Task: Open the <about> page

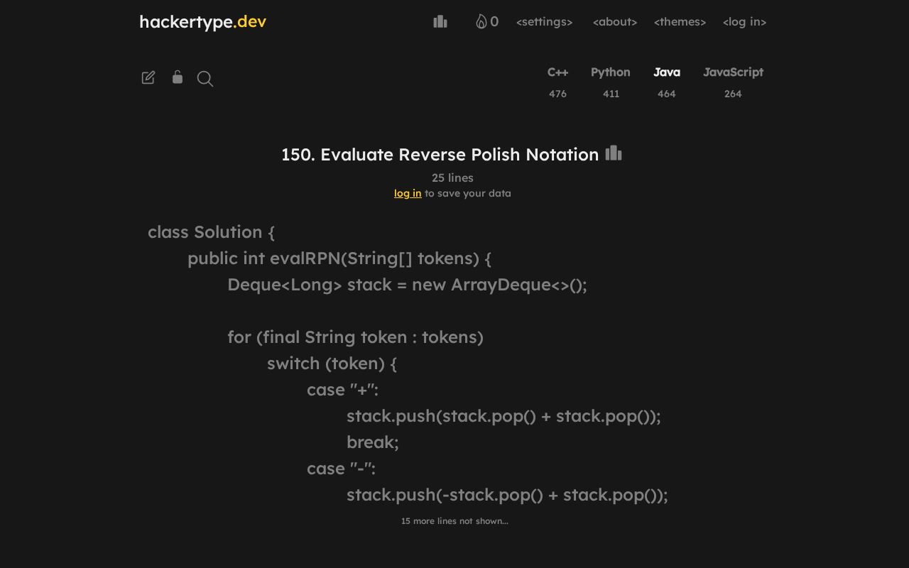Action: tap(615, 22)
